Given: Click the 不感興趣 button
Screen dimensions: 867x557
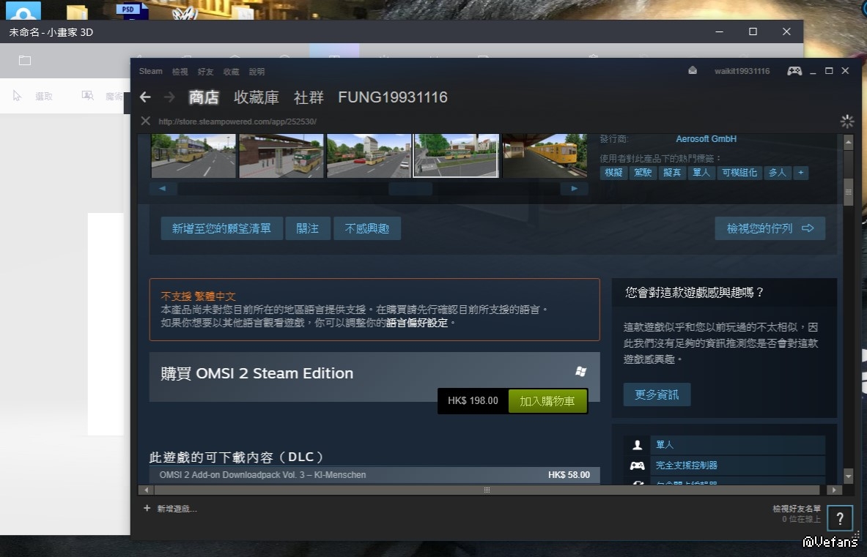Looking at the screenshot, I should [367, 228].
